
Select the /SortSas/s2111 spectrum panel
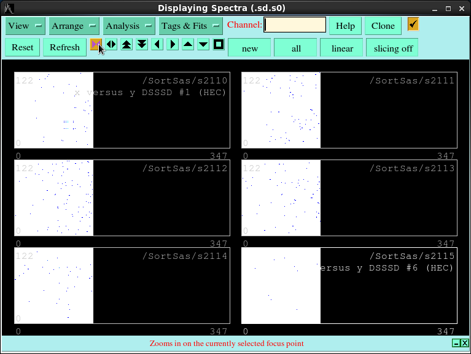(349, 110)
